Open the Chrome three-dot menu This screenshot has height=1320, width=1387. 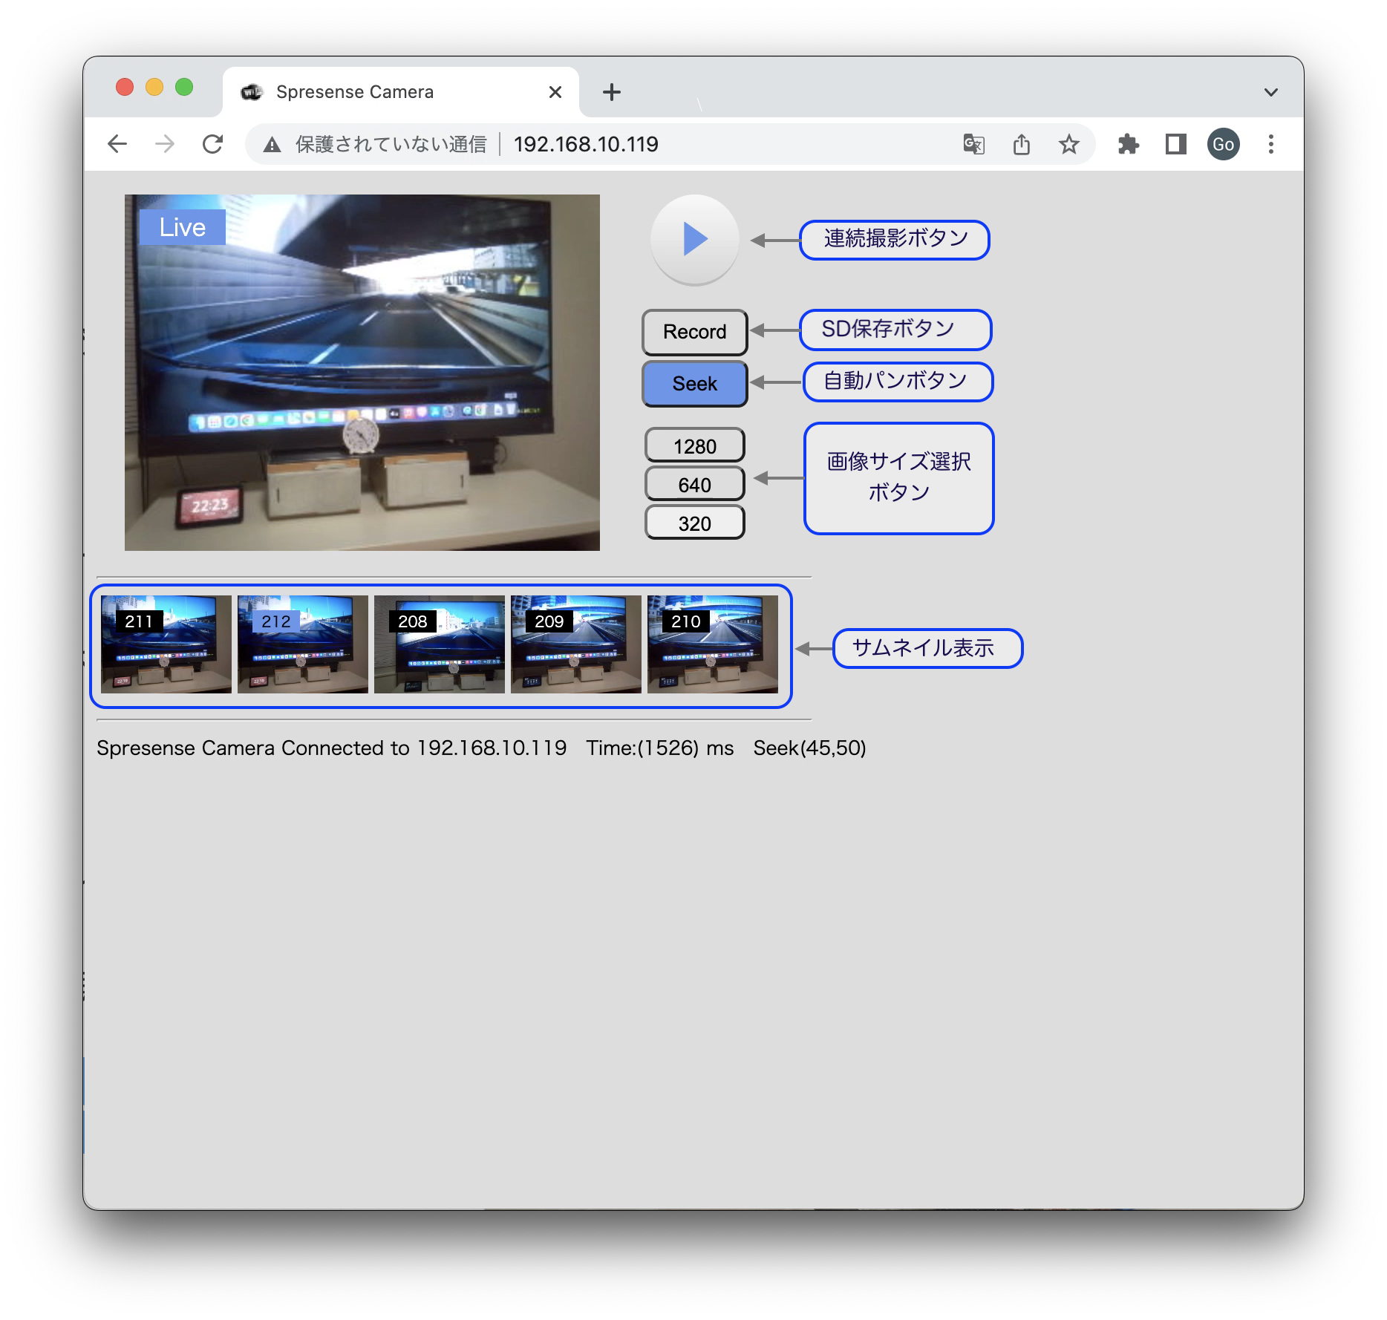pos(1270,144)
